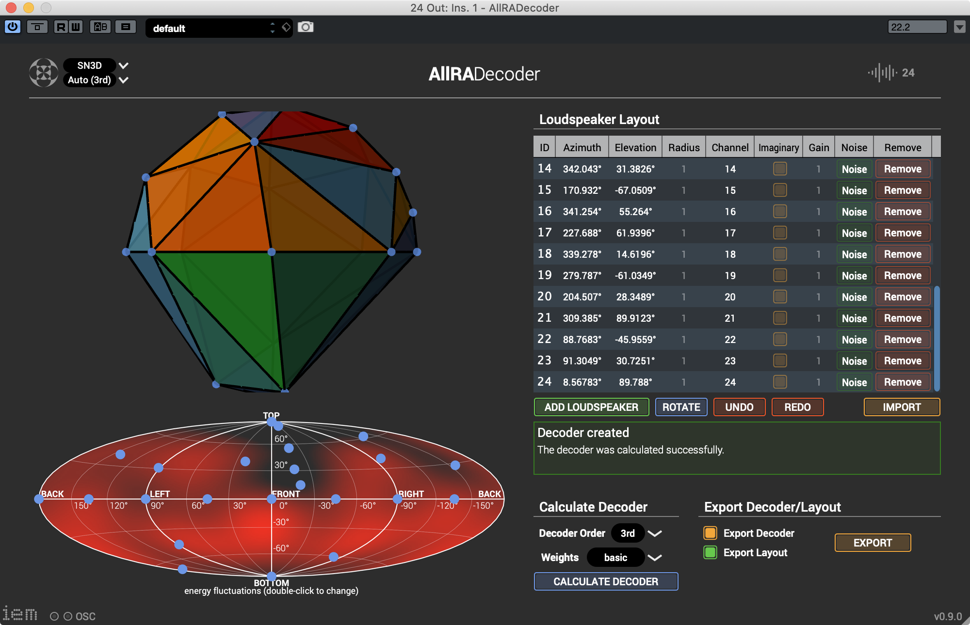Remove loudspeaker 20 from the layout
Screen dimensions: 970x625
point(902,297)
